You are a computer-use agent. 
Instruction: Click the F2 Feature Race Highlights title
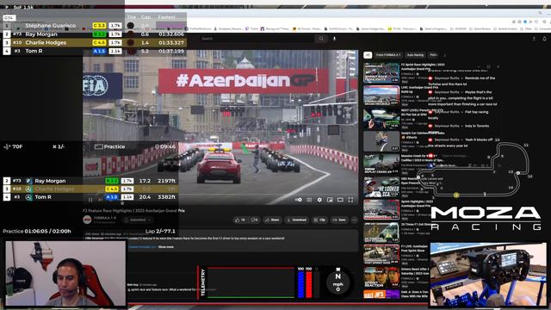pyautogui.click(x=134, y=210)
